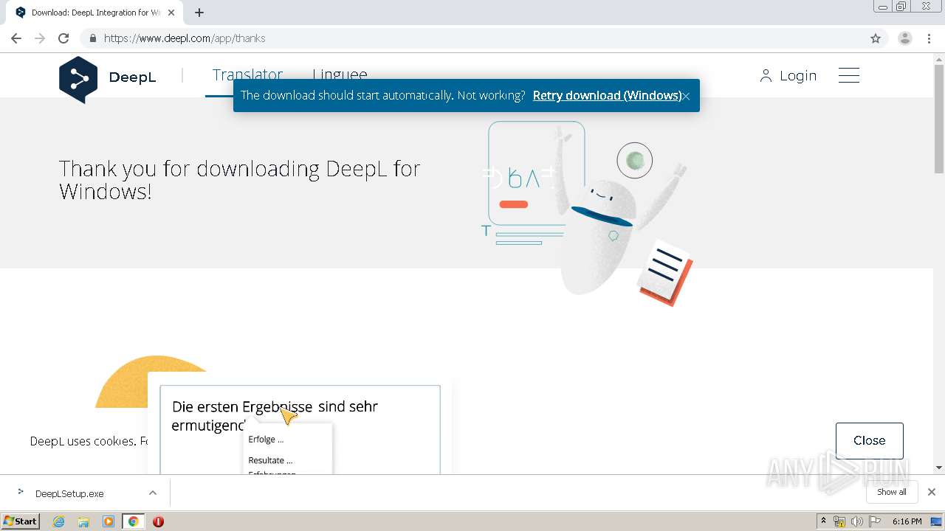
Task: Open a new browser tab
Action: tap(199, 13)
